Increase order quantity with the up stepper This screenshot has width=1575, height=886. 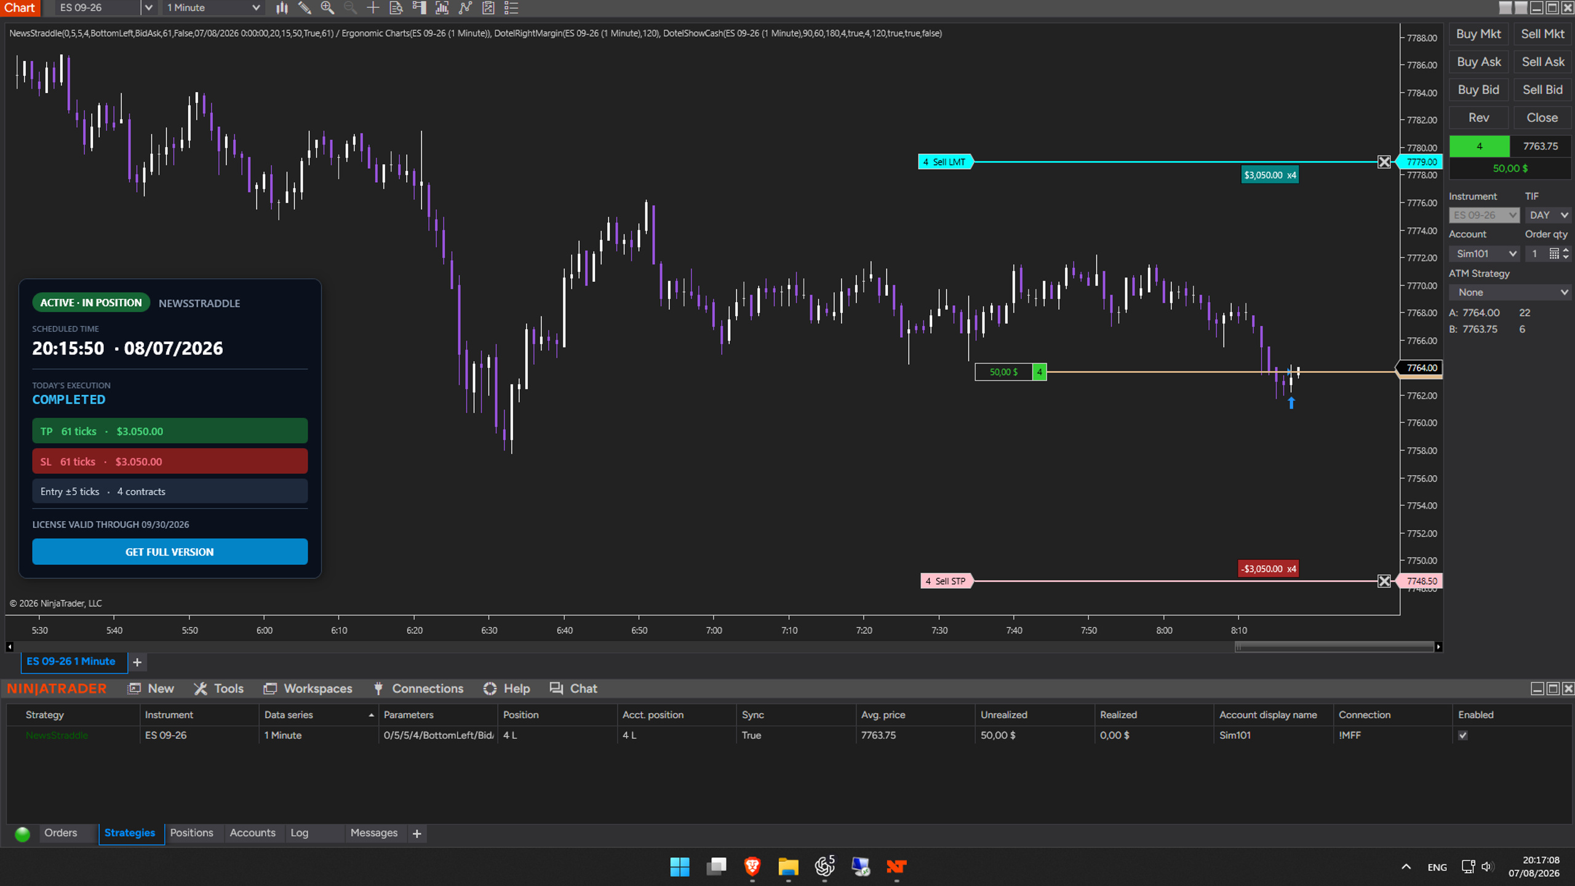point(1566,250)
